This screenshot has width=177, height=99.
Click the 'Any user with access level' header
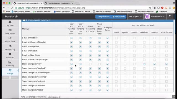[x=143, y=25]
